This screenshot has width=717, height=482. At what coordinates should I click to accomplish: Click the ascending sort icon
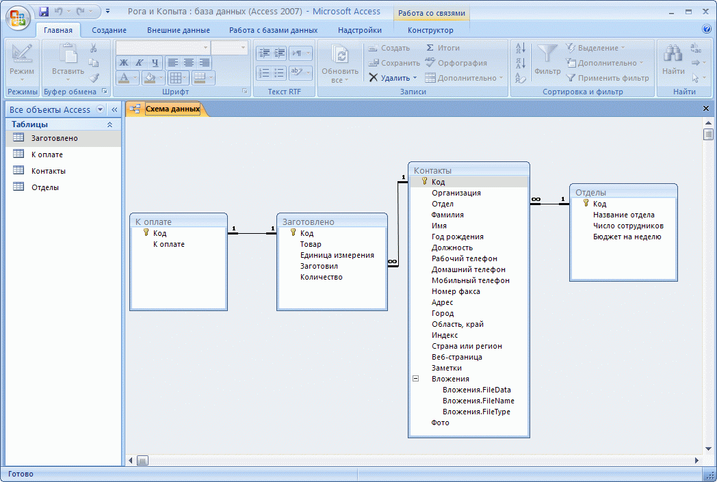pos(520,49)
